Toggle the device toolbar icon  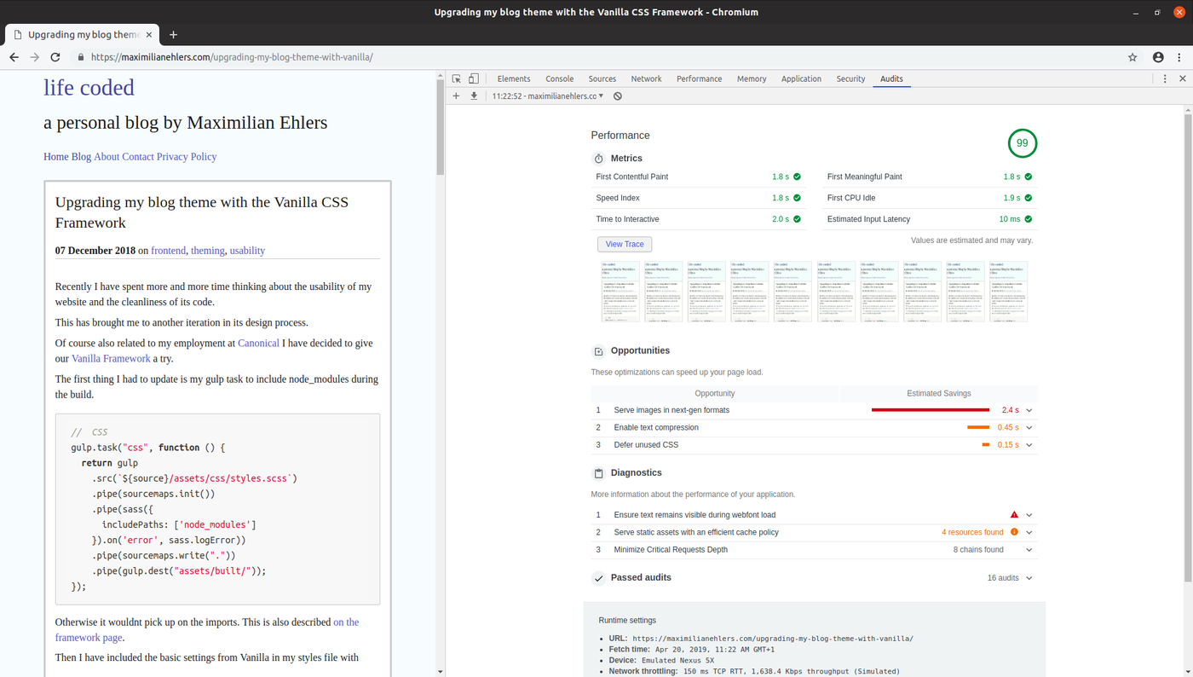(x=474, y=78)
